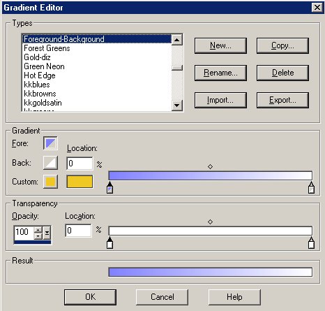Decrease opacity with the down arrow

click(x=38, y=236)
